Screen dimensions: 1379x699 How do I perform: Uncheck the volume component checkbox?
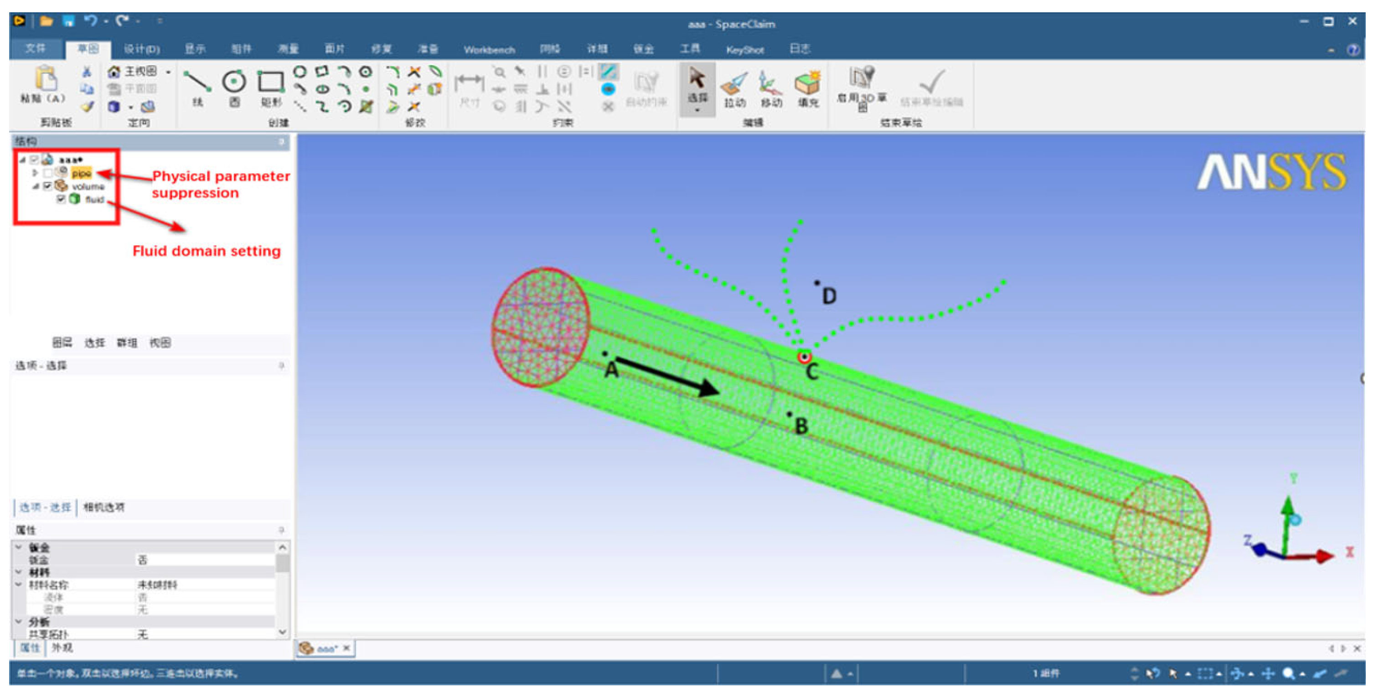(x=48, y=186)
